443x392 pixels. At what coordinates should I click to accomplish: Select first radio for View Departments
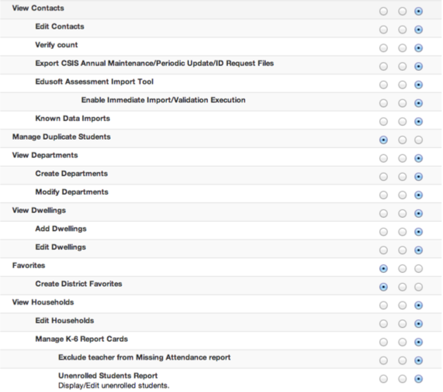[x=383, y=158]
